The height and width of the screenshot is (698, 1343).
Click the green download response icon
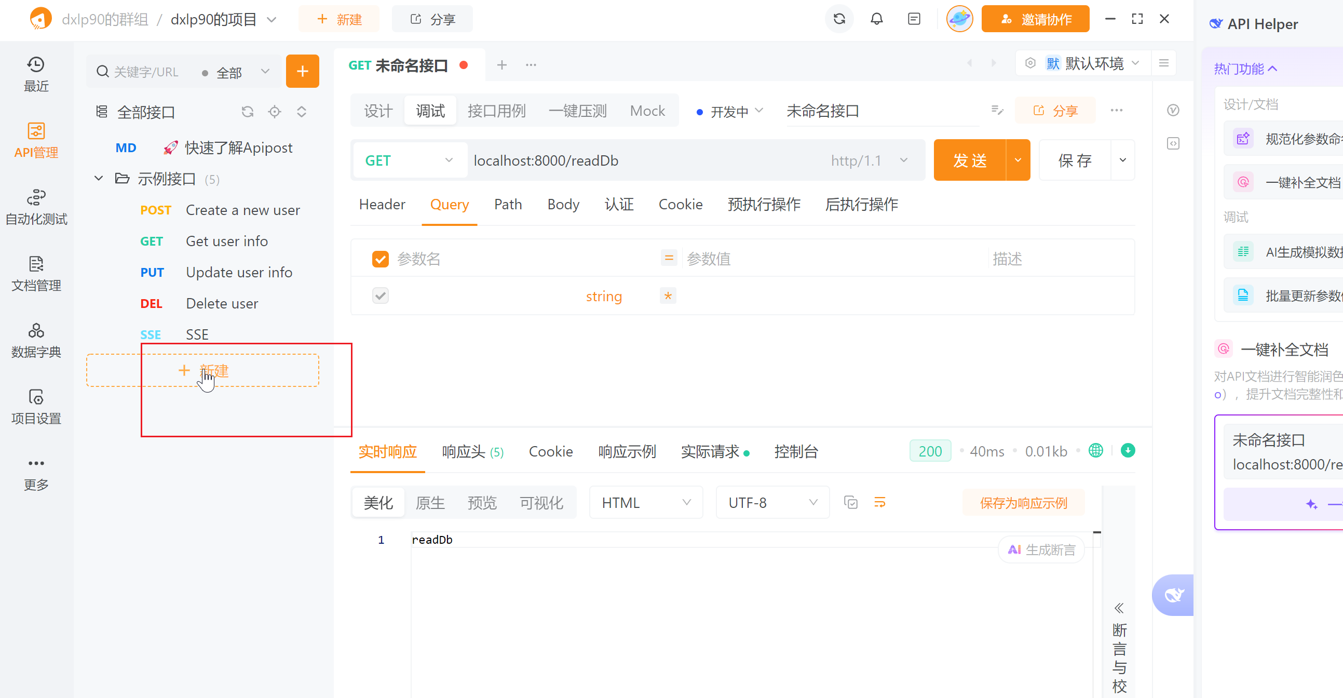[x=1128, y=450]
